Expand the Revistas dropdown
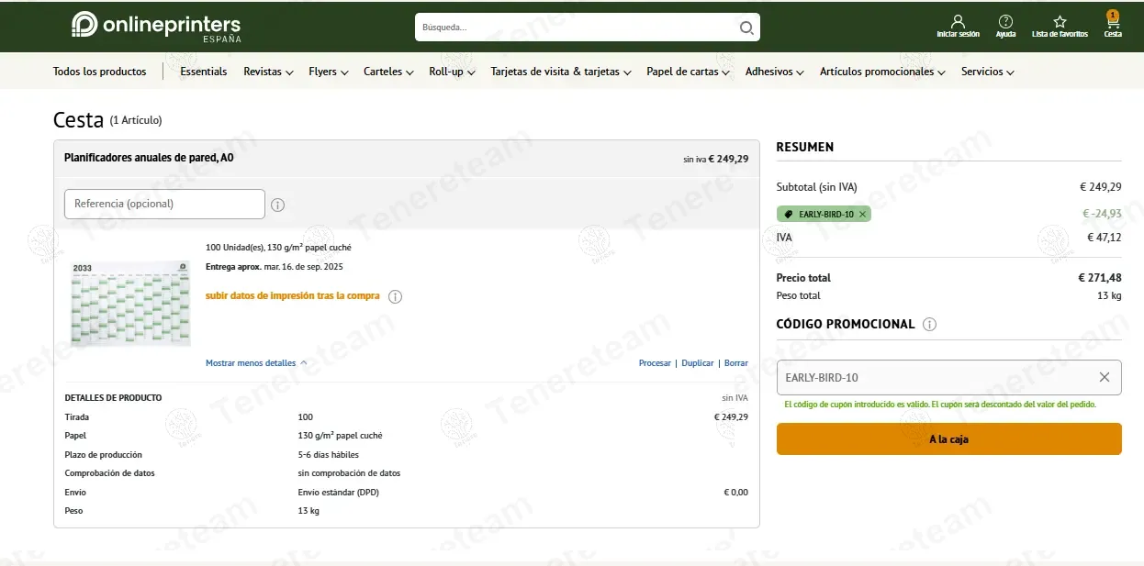This screenshot has height=566, width=1144. [x=268, y=72]
